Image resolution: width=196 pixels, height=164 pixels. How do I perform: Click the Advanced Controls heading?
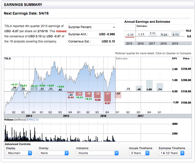pos(18,144)
